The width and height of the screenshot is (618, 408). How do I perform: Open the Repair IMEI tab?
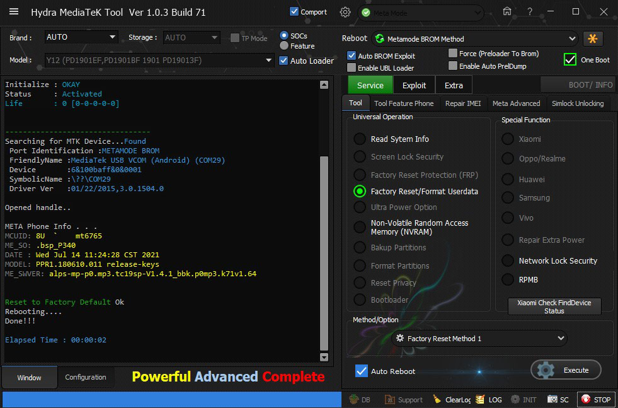tap(462, 103)
